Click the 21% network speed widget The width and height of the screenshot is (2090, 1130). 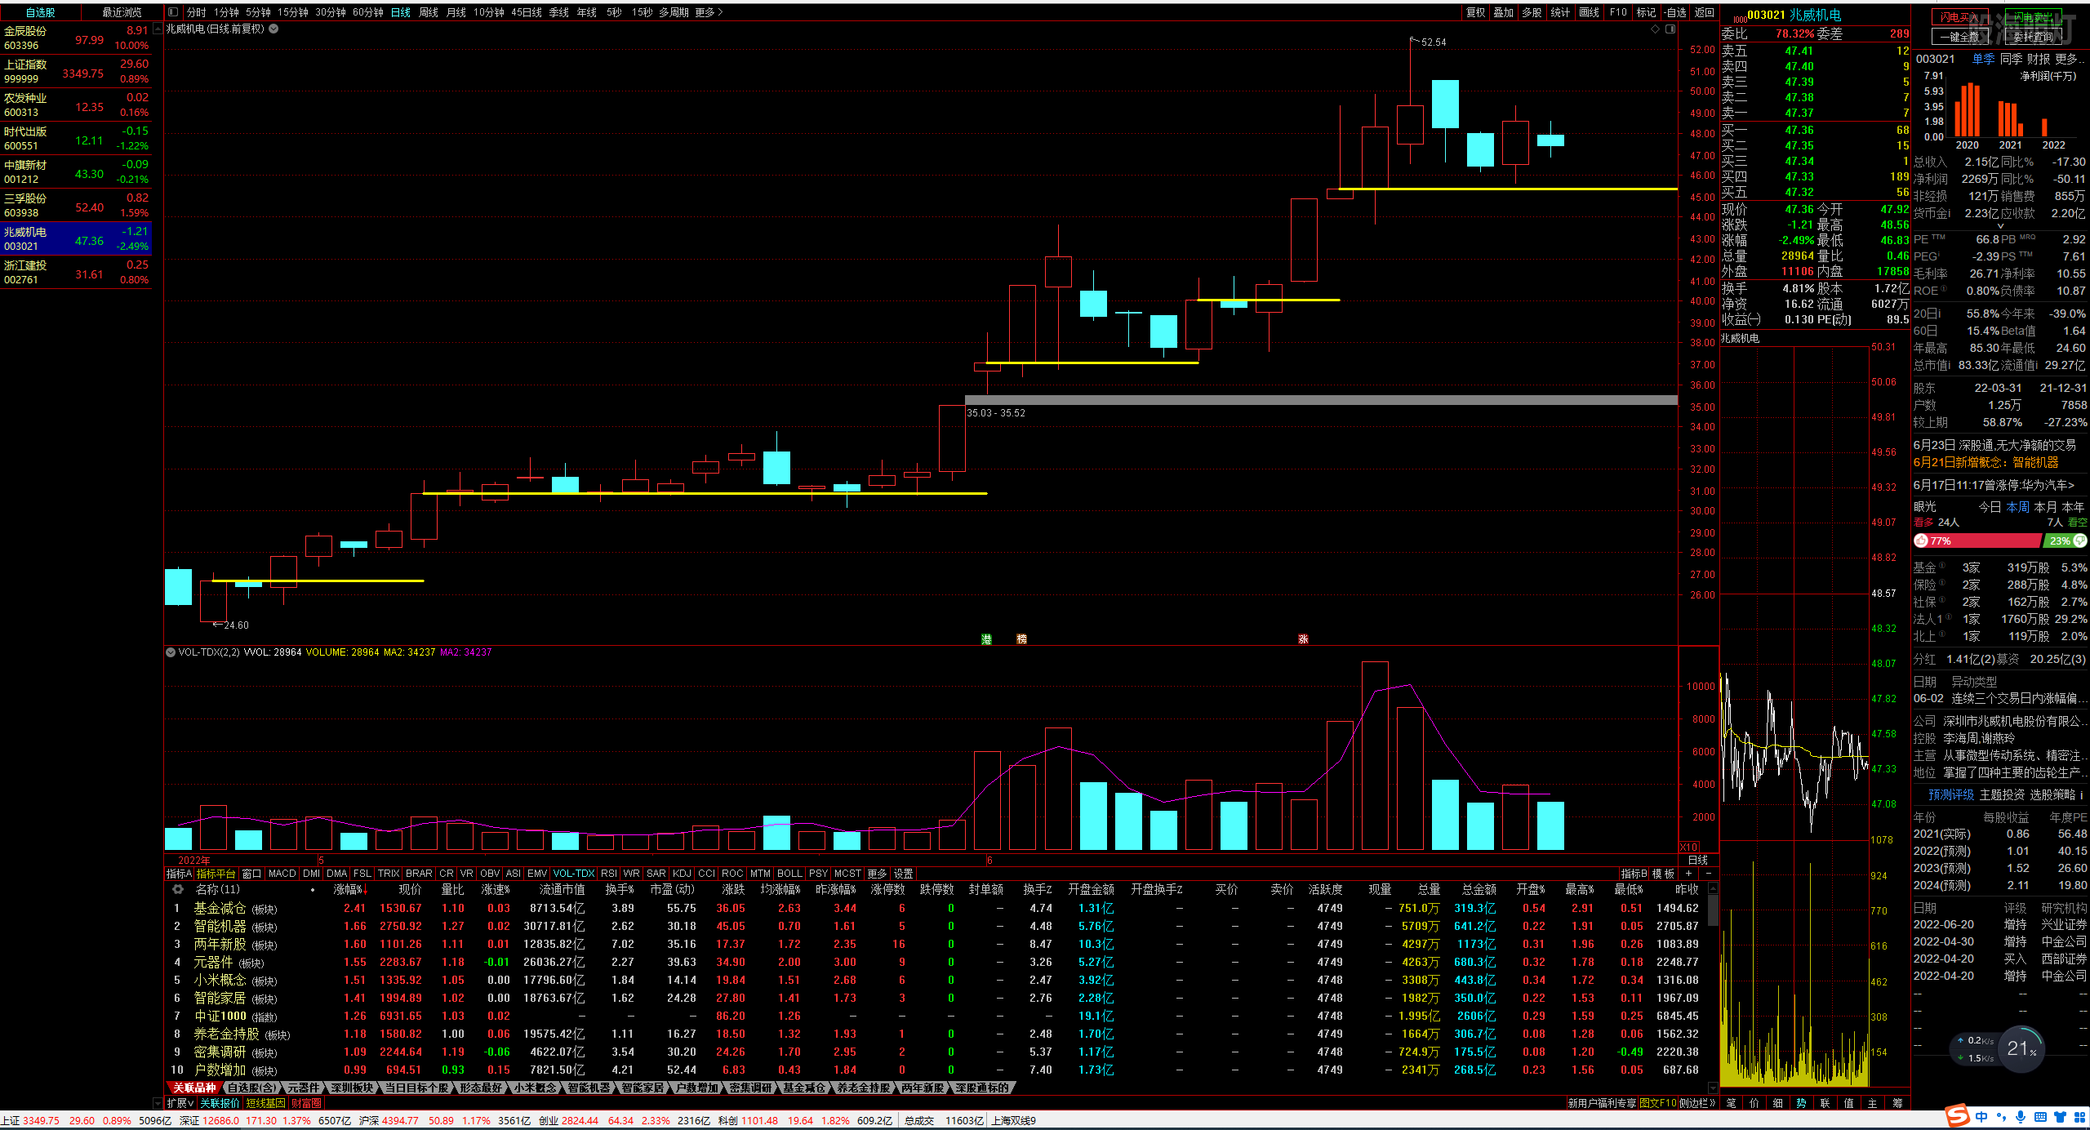[2021, 1048]
